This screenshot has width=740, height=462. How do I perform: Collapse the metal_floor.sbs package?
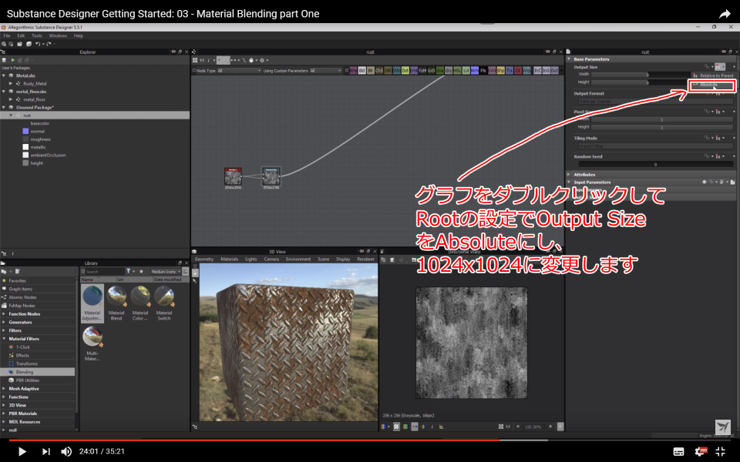pyautogui.click(x=4, y=92)
